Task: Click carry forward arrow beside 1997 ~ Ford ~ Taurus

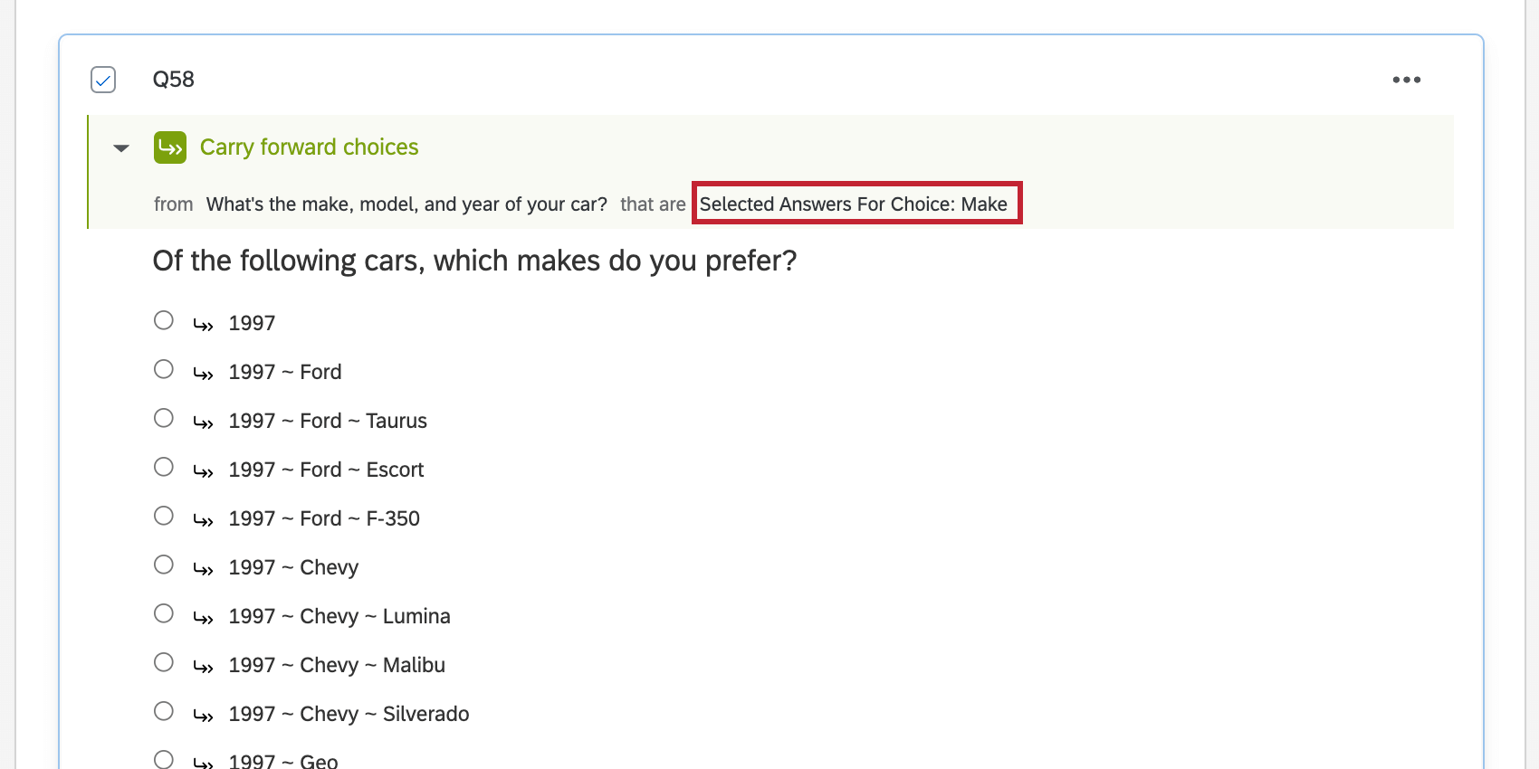Action: [204, 422]
